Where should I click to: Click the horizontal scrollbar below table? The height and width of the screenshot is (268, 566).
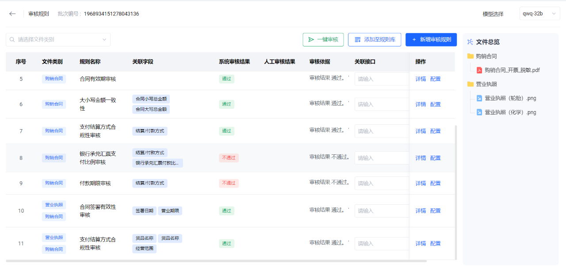click(x=217, y=261)
